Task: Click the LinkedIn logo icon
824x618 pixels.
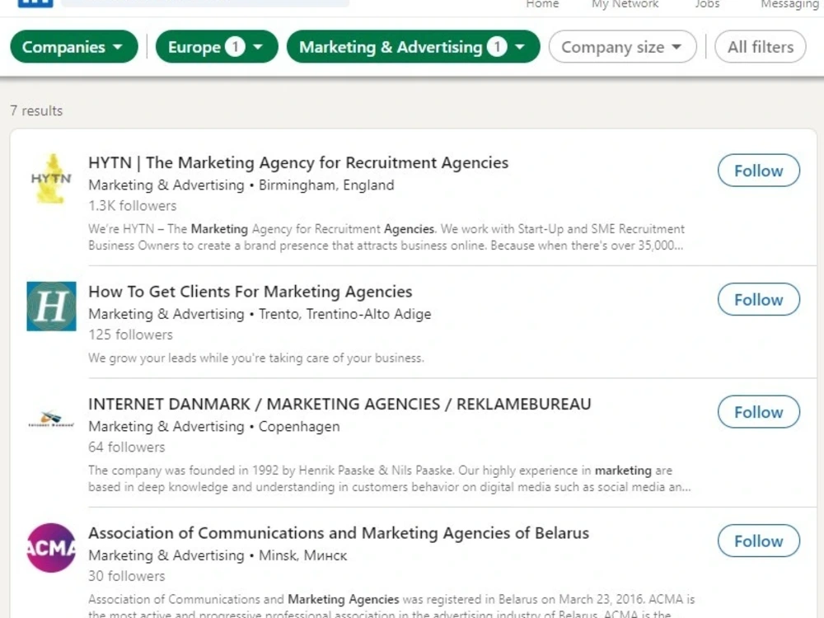Action: [x=35, y=3]
